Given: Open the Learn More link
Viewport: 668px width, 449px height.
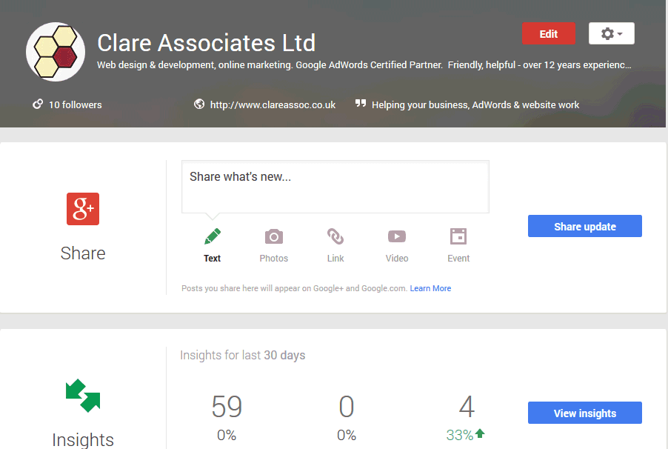Looking at the screenshot, I should [430, 288].
